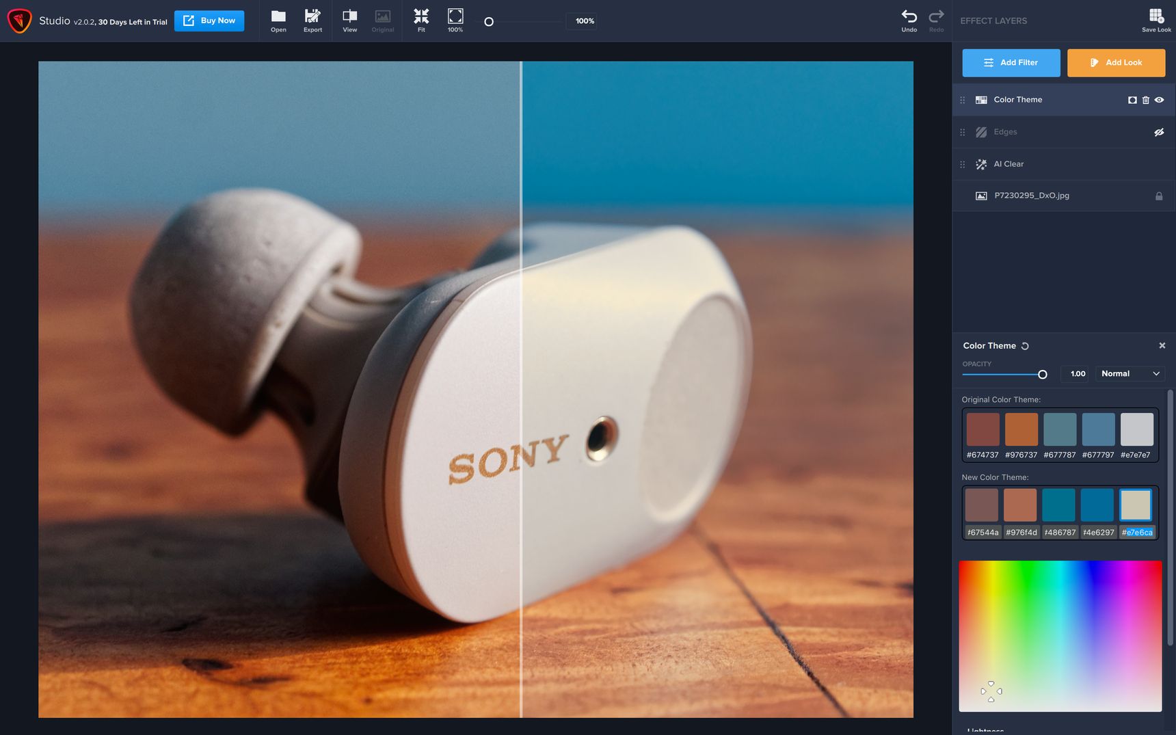Change split view with View icon
1176x735 pixels.
[349, 21]
